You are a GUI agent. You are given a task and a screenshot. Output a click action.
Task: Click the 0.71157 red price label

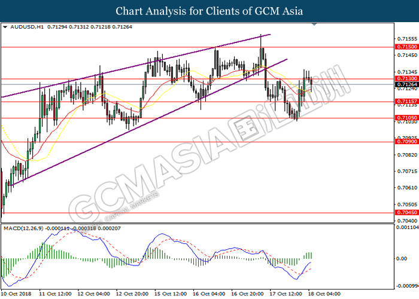click(406, 102)
